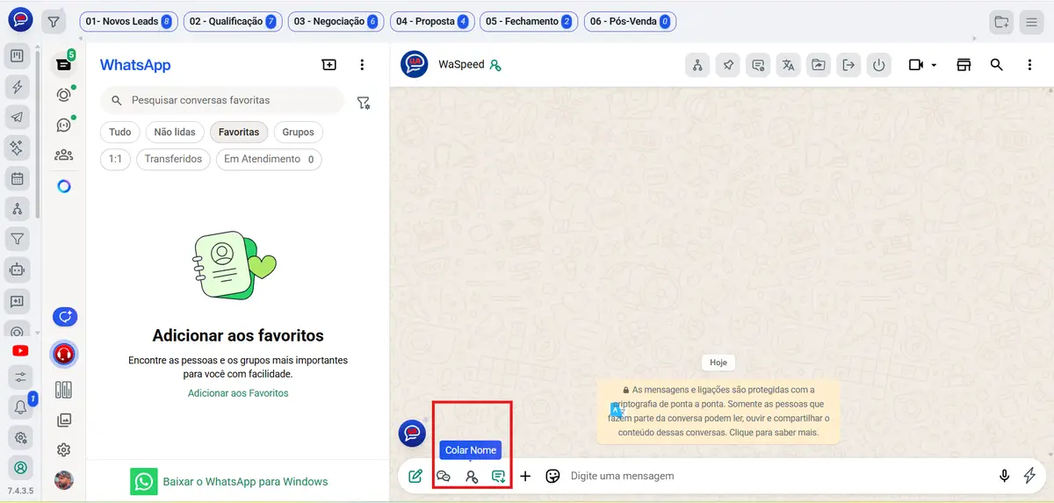Open the 06 - Pós-Venda tab
Viewport: 1054px width, 503px height.
630,21
